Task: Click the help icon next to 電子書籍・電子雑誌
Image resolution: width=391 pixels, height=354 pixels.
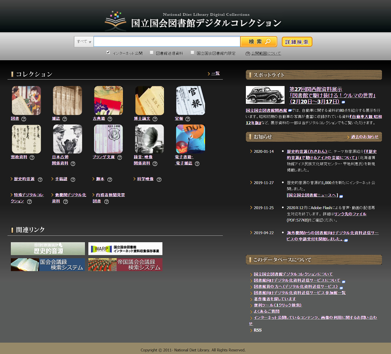Action: coord(197,164)
